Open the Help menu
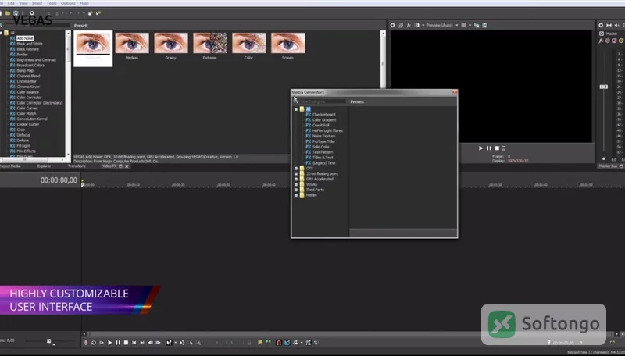This screenshot has height=356, width=625. [x=84, y=3]
